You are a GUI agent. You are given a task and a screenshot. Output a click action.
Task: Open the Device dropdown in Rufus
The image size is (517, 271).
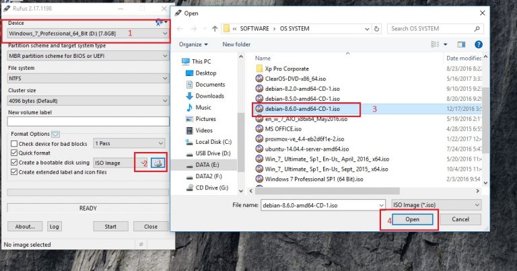[88, 33]
